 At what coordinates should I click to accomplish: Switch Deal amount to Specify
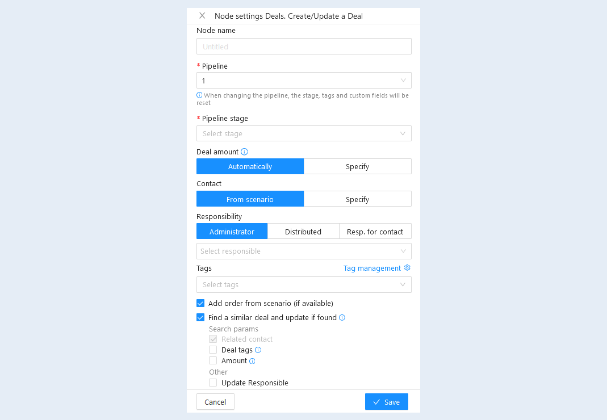pyautogui.click(x=358, y=166)
